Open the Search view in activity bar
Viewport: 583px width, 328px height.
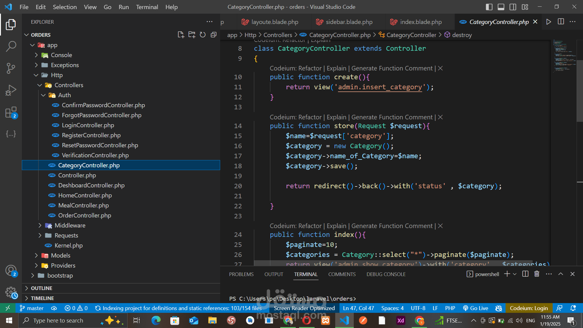(11, 46)
